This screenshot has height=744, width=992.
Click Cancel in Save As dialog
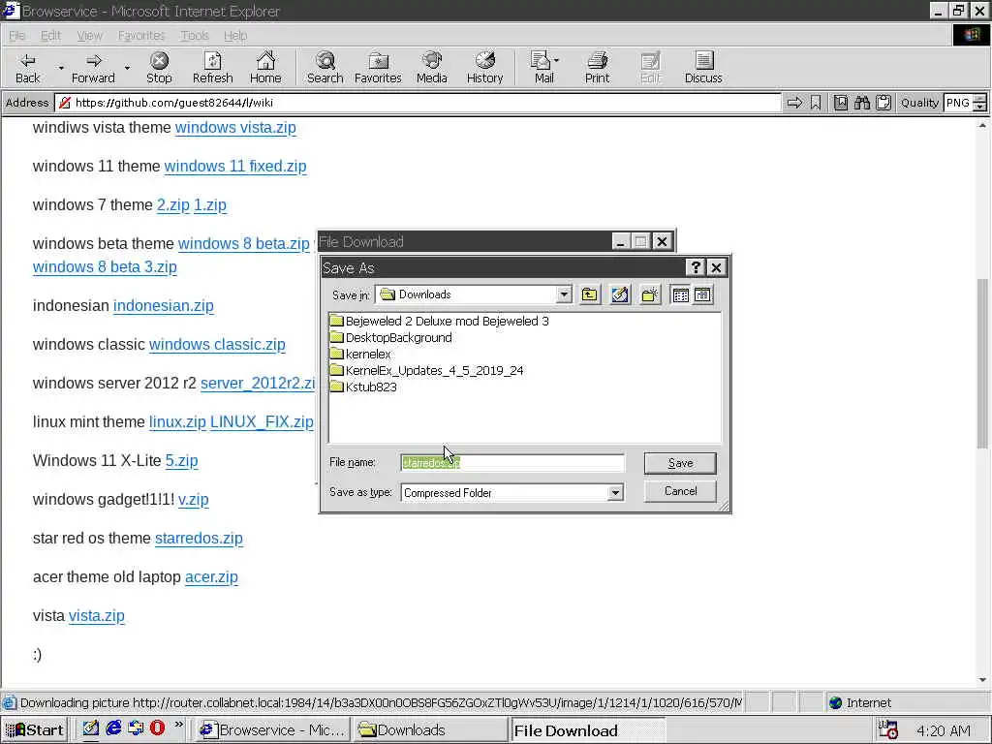tap(680, 491)
